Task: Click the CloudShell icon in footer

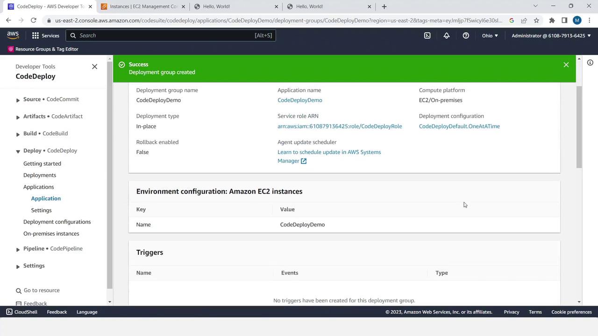Action: pos(9,312)
